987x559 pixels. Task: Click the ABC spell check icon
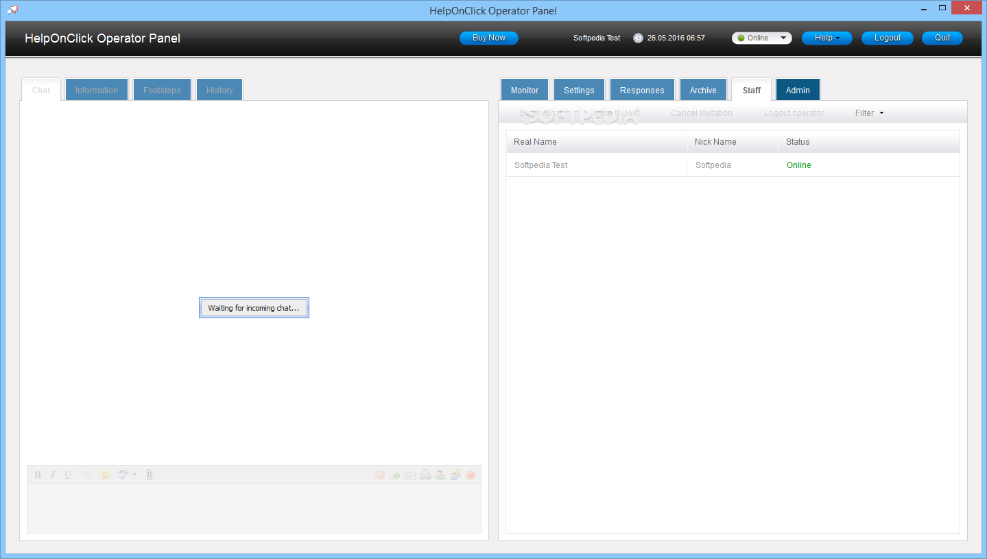click(x=123, y=475)
